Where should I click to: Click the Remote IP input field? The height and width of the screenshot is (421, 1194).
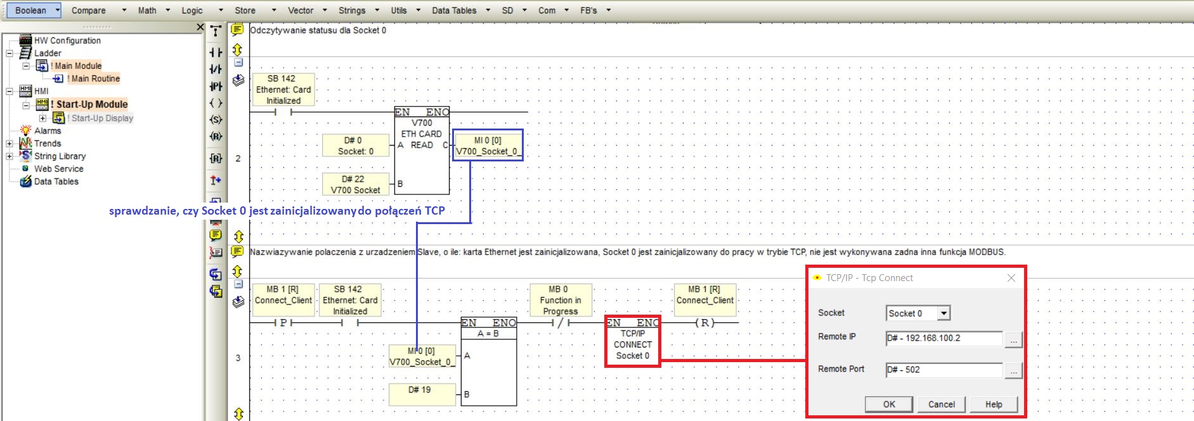pos(944,339)
